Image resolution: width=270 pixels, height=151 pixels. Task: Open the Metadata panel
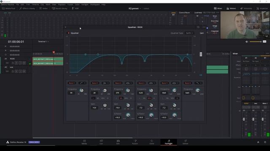[x=246, y=8]
